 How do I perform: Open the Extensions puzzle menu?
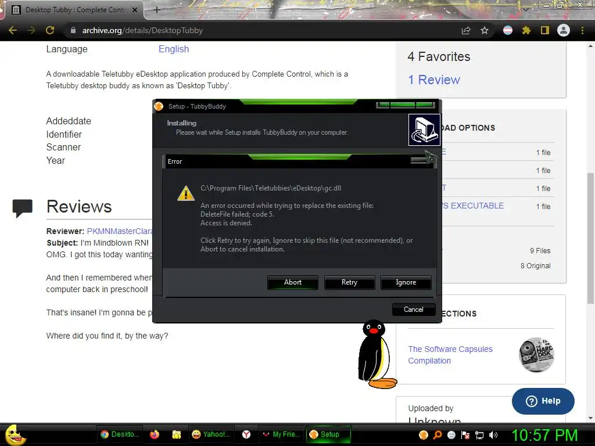pyautogui.click(x=526, y=30)
